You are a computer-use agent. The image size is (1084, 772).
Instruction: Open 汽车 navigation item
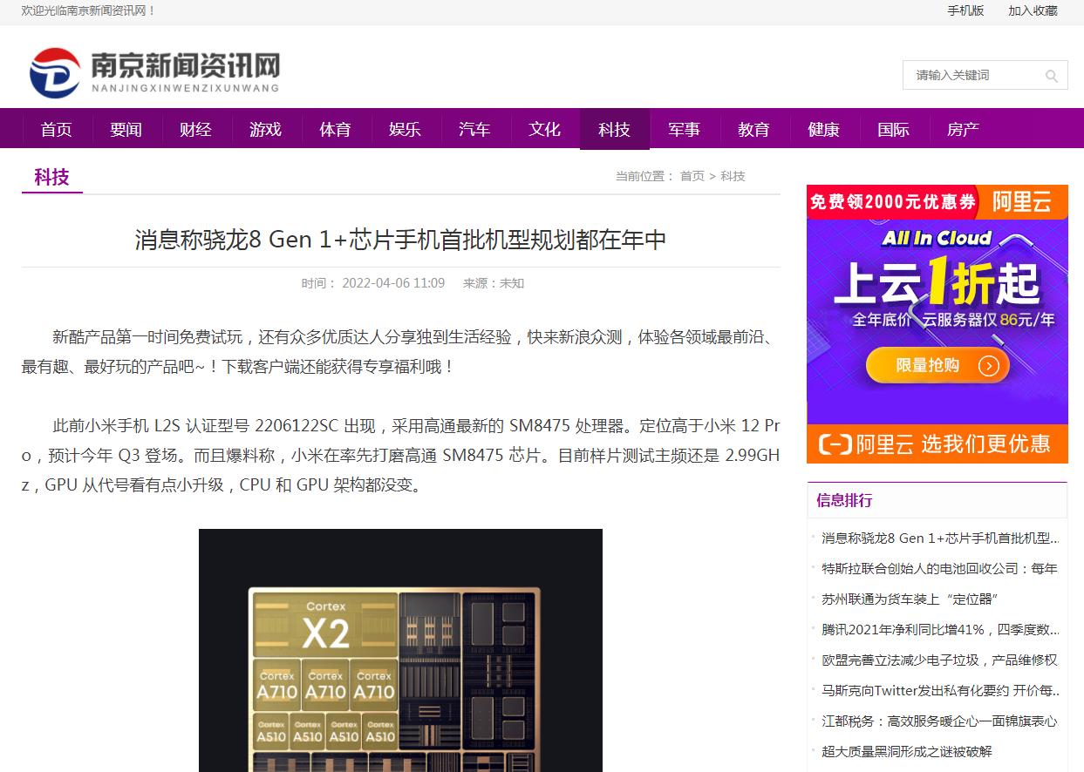(x=475, y=129)
